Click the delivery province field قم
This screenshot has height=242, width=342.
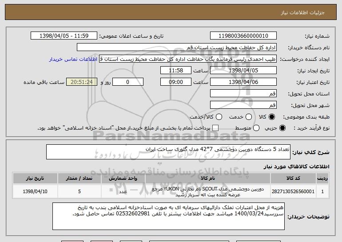[243, 94]
